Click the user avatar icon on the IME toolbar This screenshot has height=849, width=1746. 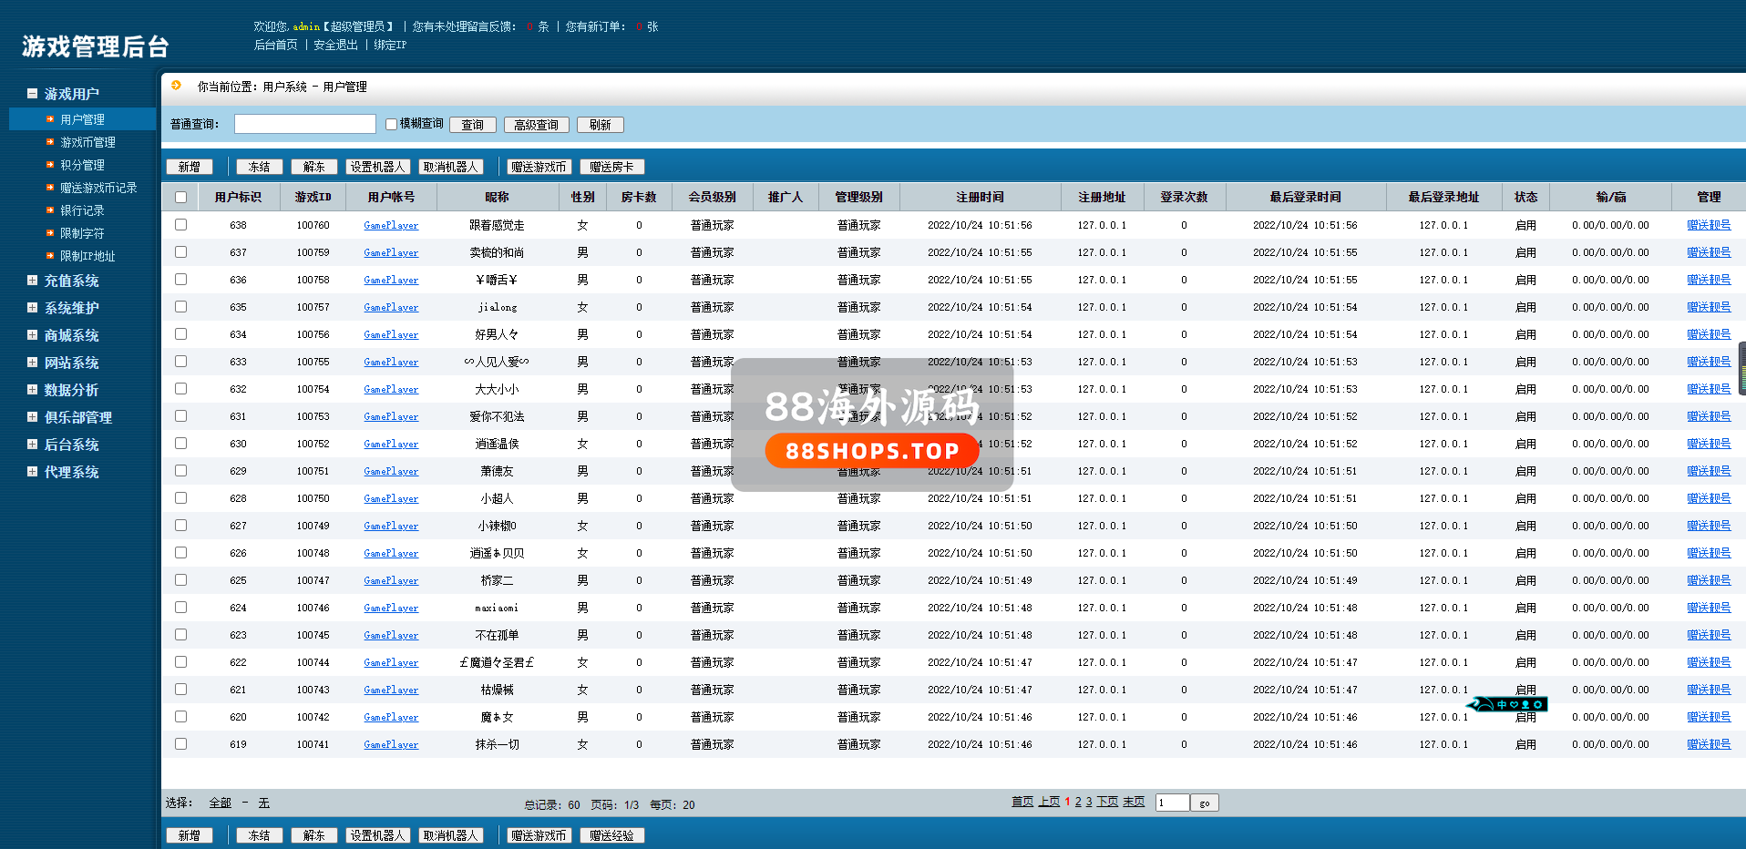(1525, 704)
